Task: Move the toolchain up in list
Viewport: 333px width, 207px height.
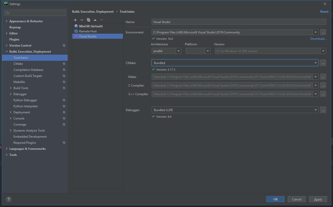Action: (95, 20)
